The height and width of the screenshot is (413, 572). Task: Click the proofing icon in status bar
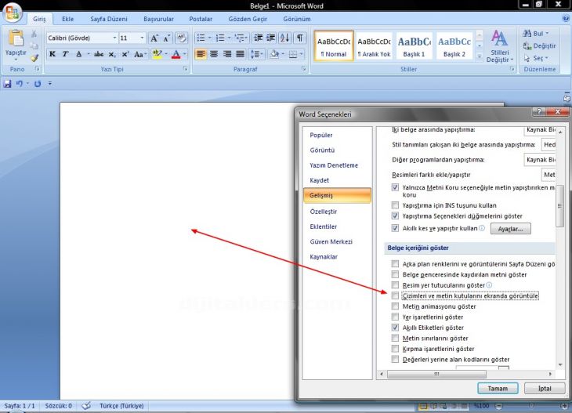(x=86, y=406)
